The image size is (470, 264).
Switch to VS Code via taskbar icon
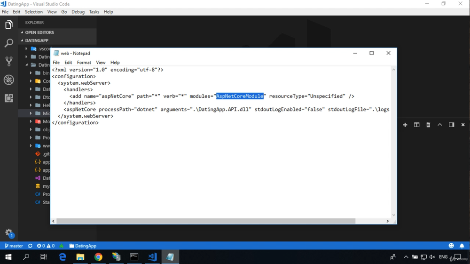(152, 257)
